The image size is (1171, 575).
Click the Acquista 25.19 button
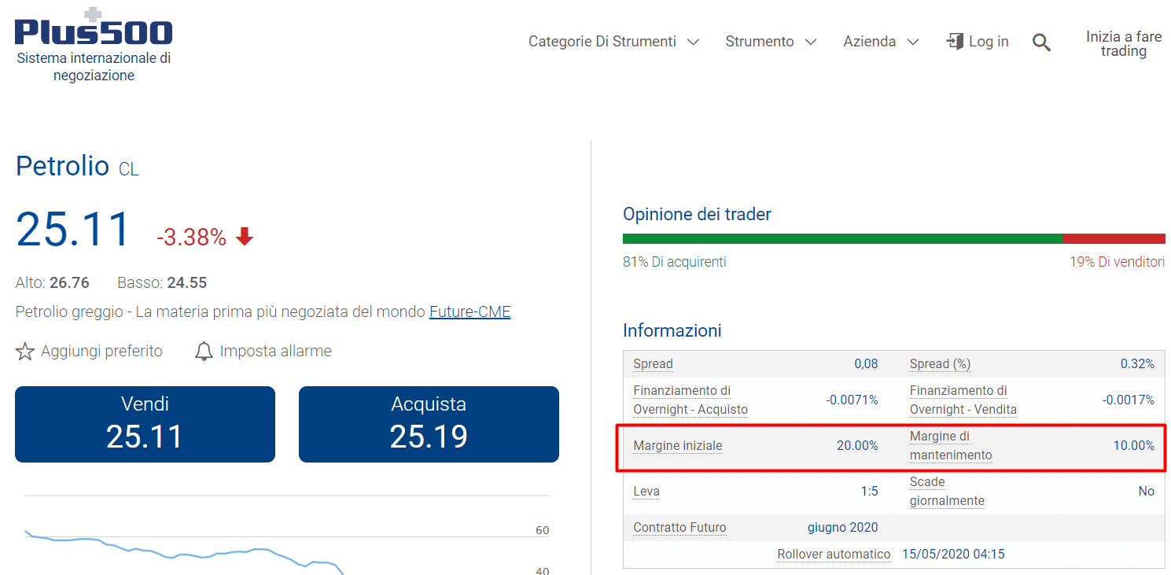pos(429,424)
